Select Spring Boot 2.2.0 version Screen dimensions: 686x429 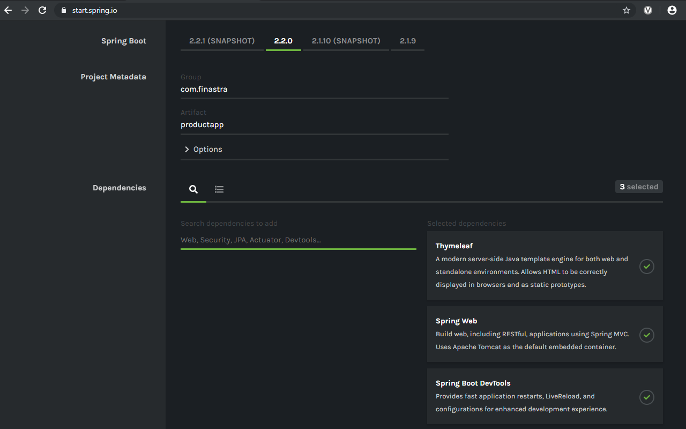click(x=284, y=41)
